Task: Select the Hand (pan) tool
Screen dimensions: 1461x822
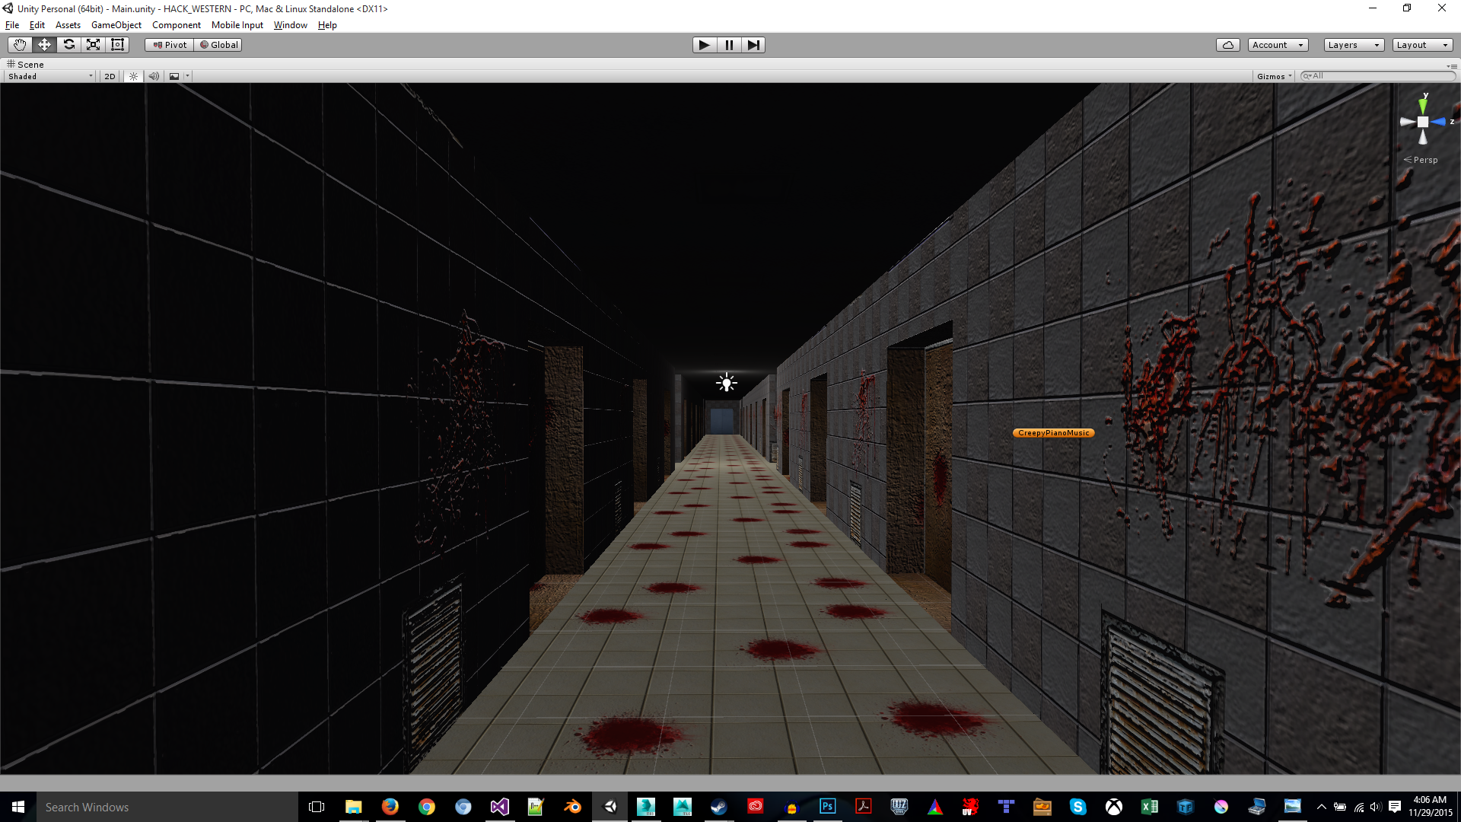Action: 20,45
